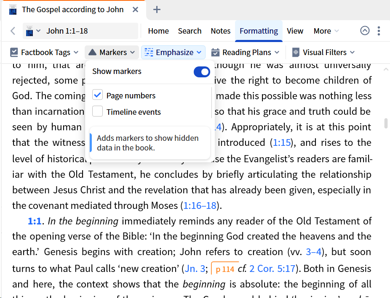Click the vertical scrollbar thumb
Image resolution: width=390 pixels, height=298 pixels.
point(386,123)
